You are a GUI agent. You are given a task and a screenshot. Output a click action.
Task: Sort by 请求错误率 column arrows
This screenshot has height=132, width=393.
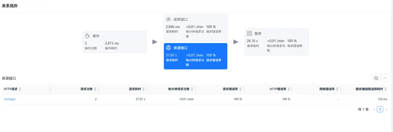pos(240,89)
